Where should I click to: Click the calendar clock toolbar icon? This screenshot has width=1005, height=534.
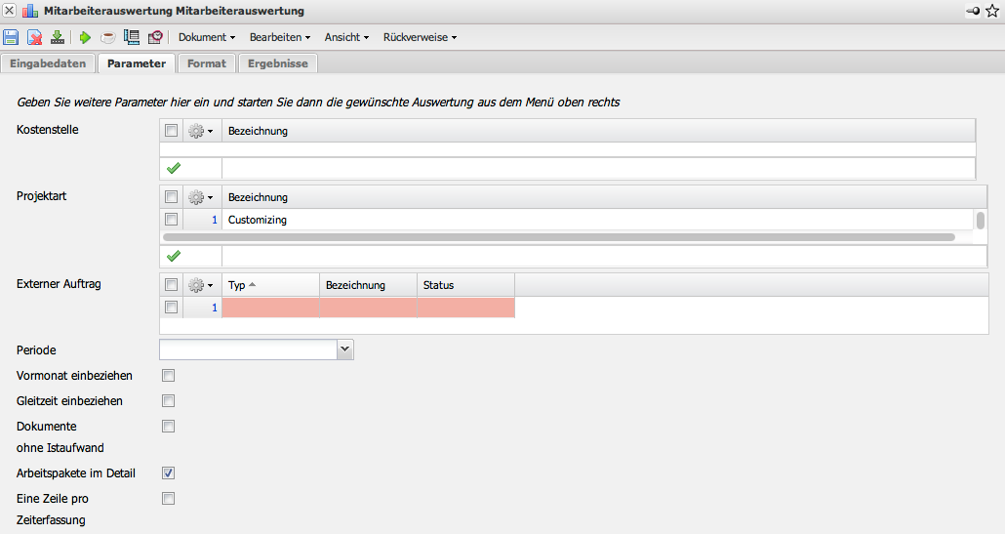(155, 37)
